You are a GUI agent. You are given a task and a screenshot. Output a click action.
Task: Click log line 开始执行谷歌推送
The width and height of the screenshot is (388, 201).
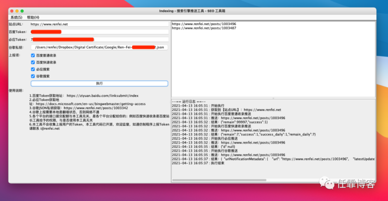(x=204, y=151)
